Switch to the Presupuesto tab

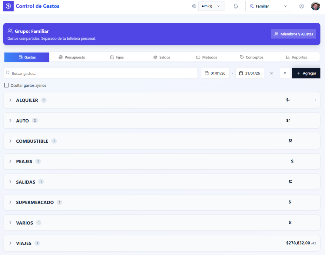(x=72, y=57)
